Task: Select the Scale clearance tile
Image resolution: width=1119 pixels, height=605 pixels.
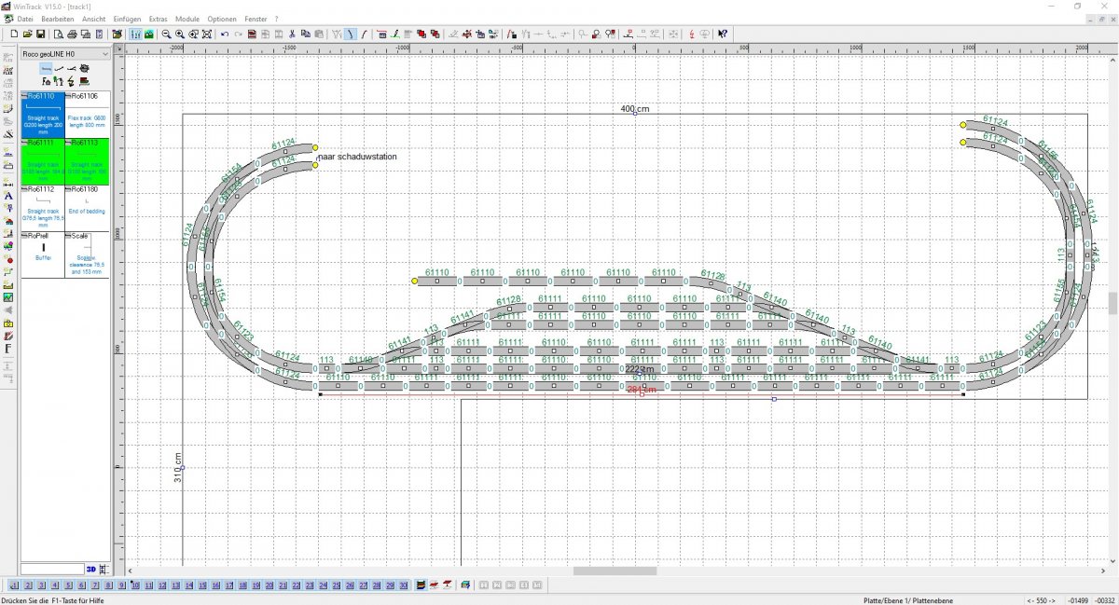Action: click(x=88, y=254)
